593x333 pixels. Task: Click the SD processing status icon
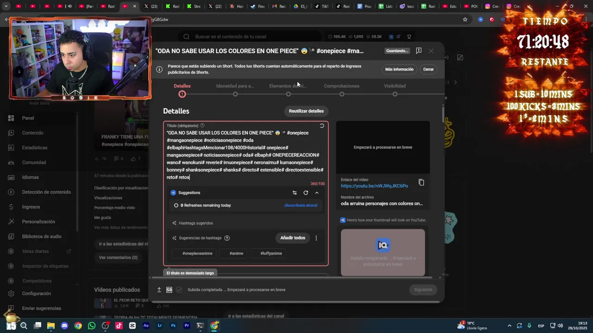[169, 290]
